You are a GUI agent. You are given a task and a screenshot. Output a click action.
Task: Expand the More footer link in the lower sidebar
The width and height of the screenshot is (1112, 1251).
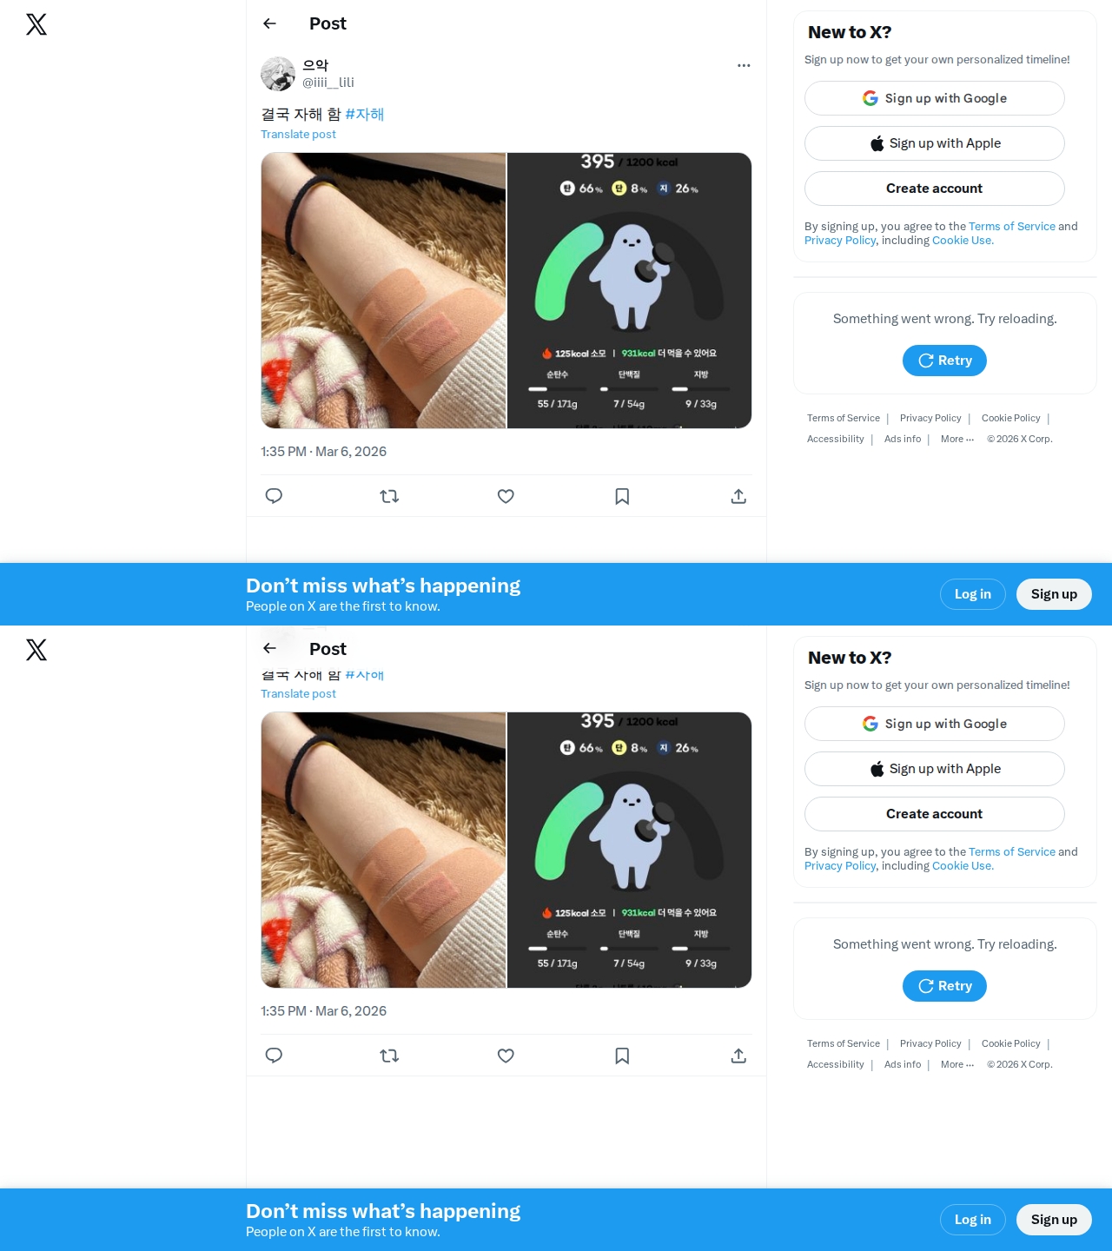coord(957,1064)
